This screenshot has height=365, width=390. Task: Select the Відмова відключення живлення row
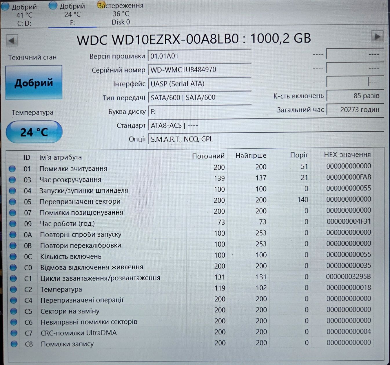(x=190, y=266)
